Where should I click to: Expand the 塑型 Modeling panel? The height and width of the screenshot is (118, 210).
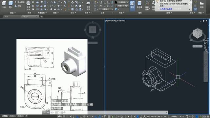coord(13,13)
